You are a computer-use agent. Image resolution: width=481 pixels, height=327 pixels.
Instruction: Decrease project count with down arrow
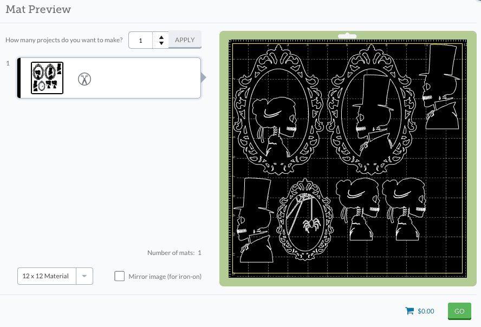pyautogui.click(x=161, y=43)
